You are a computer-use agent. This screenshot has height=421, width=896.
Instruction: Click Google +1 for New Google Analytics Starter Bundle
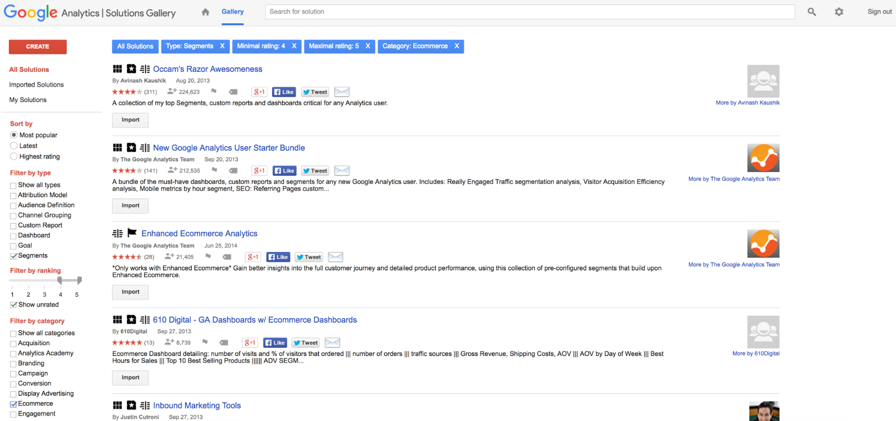tap(259, 171)
